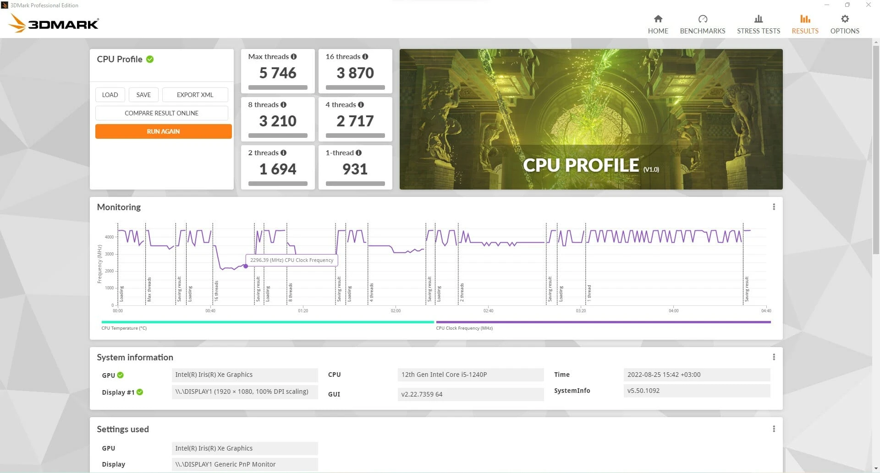
Task: Click the LOAD button
Action: [110, 95]
